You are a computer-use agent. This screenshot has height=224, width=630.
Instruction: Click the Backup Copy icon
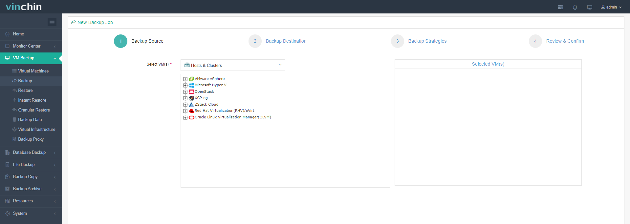[x=7, y=177]
